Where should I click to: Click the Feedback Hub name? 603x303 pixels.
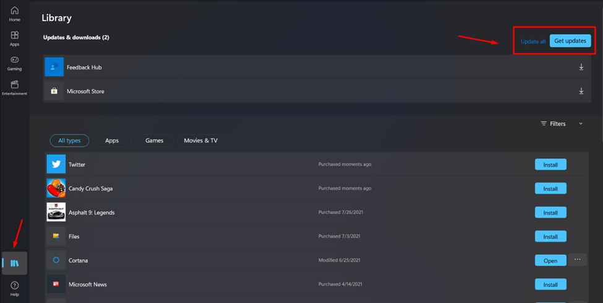point(84,67)
